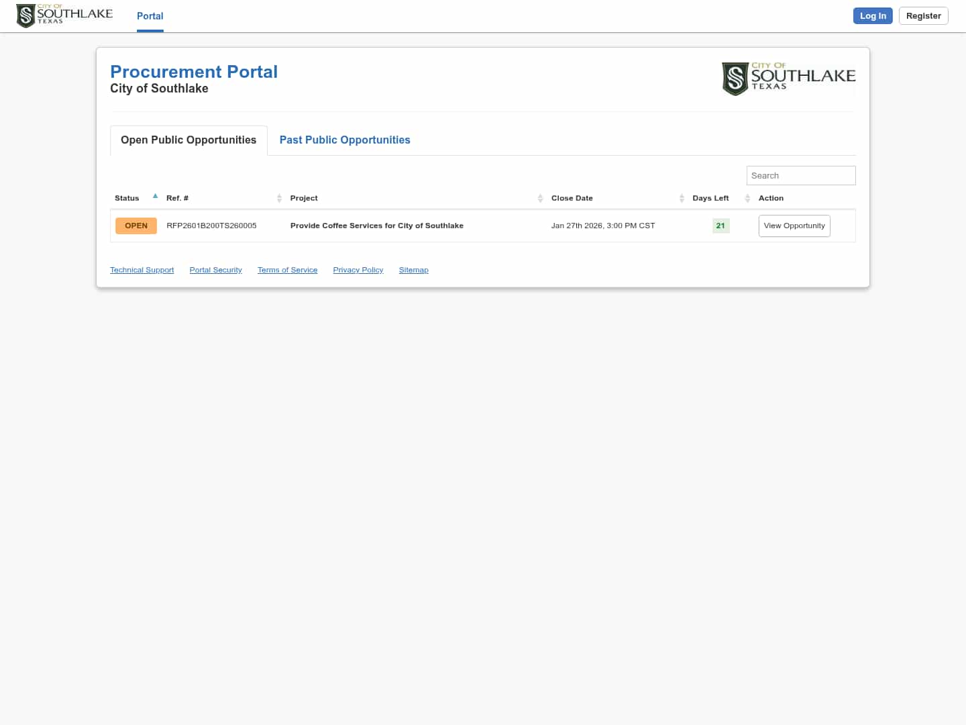Click the sort arrows beside Days Left
Screen dimensions: 966x725
[747, 198]
